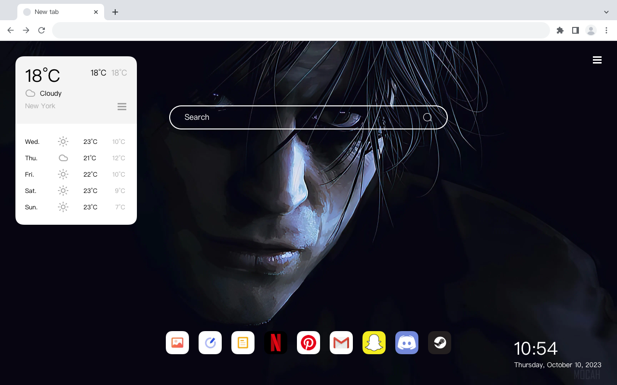617x385 pixels.
Task: Click into the Search field
Action: [x=308, y=117]
